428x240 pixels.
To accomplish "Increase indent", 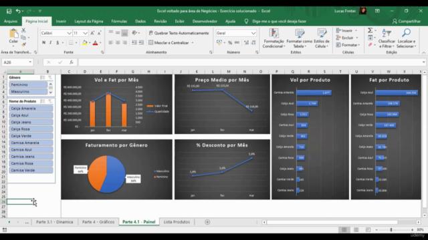I will (x=141, y=43).
